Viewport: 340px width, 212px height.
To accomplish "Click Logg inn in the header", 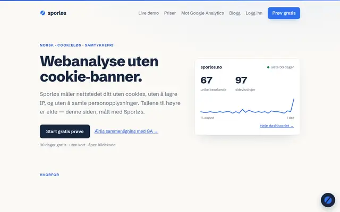I will click(x=254, y=13).
